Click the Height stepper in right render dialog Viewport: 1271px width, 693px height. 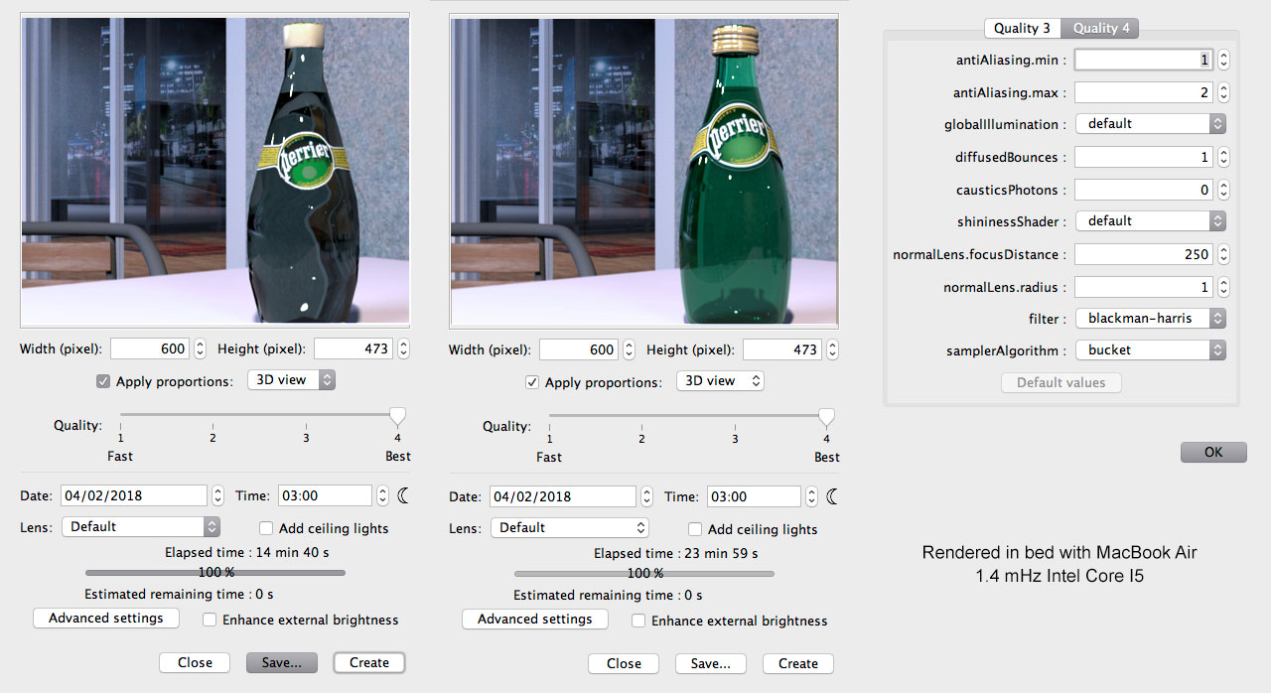click(832, 349)
